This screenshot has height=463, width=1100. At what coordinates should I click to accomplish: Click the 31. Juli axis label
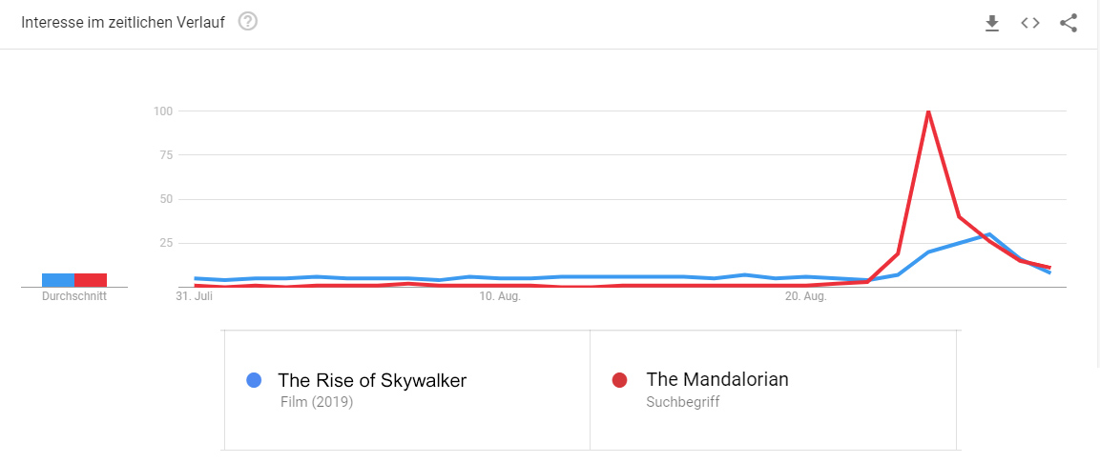point(195,297)
